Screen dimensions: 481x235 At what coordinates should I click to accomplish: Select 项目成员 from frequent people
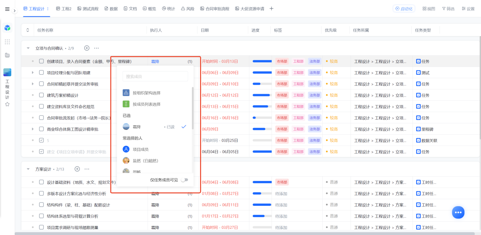(155, 149)
